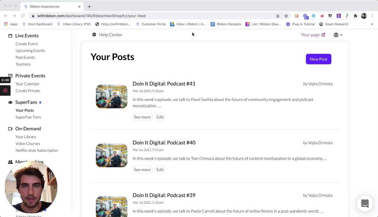This screenshot has width=378, height=217.
Task: Open the Inbox | Ribbon bookmark
Action: 188,24
